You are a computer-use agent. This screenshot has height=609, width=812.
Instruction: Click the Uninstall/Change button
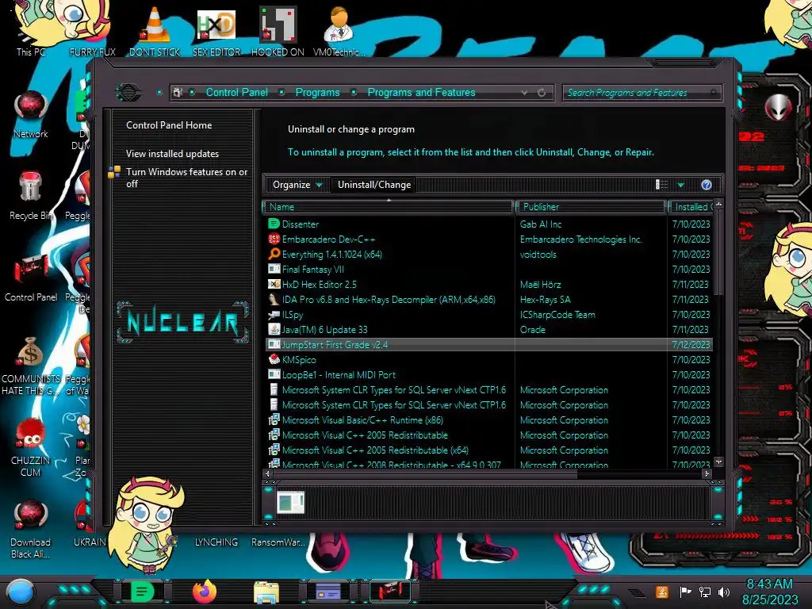374,185
